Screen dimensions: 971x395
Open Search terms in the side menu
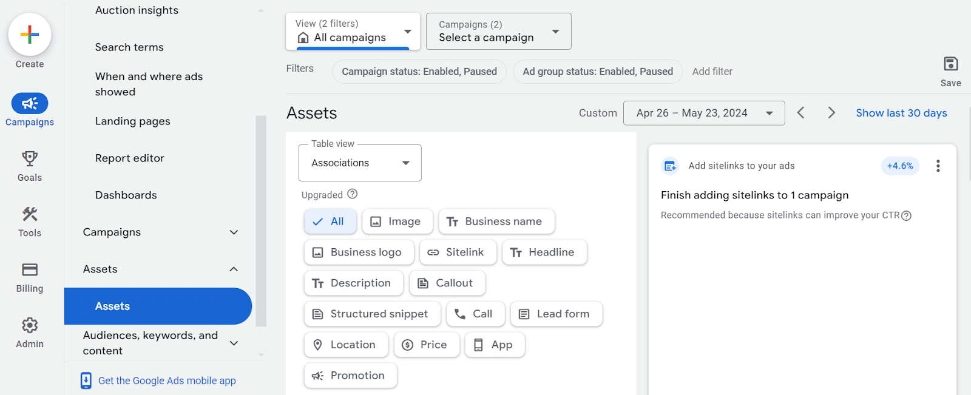pos(129,47)
